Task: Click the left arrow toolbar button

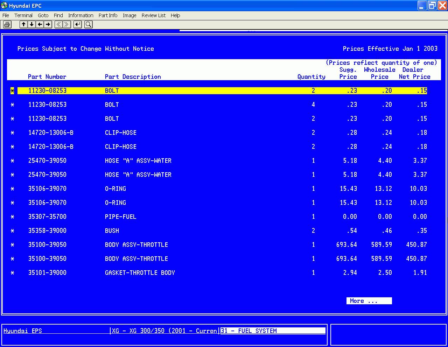Action: click(40, 24)
